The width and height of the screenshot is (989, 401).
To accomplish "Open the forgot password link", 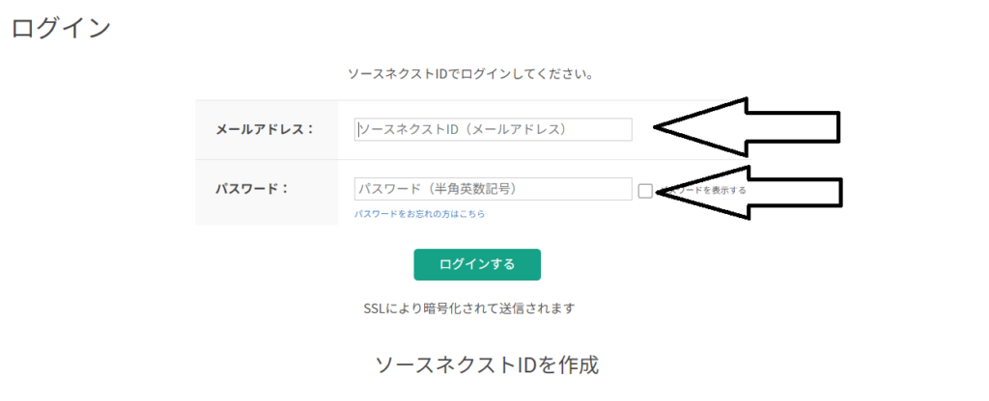I will [x=419, y=214].
